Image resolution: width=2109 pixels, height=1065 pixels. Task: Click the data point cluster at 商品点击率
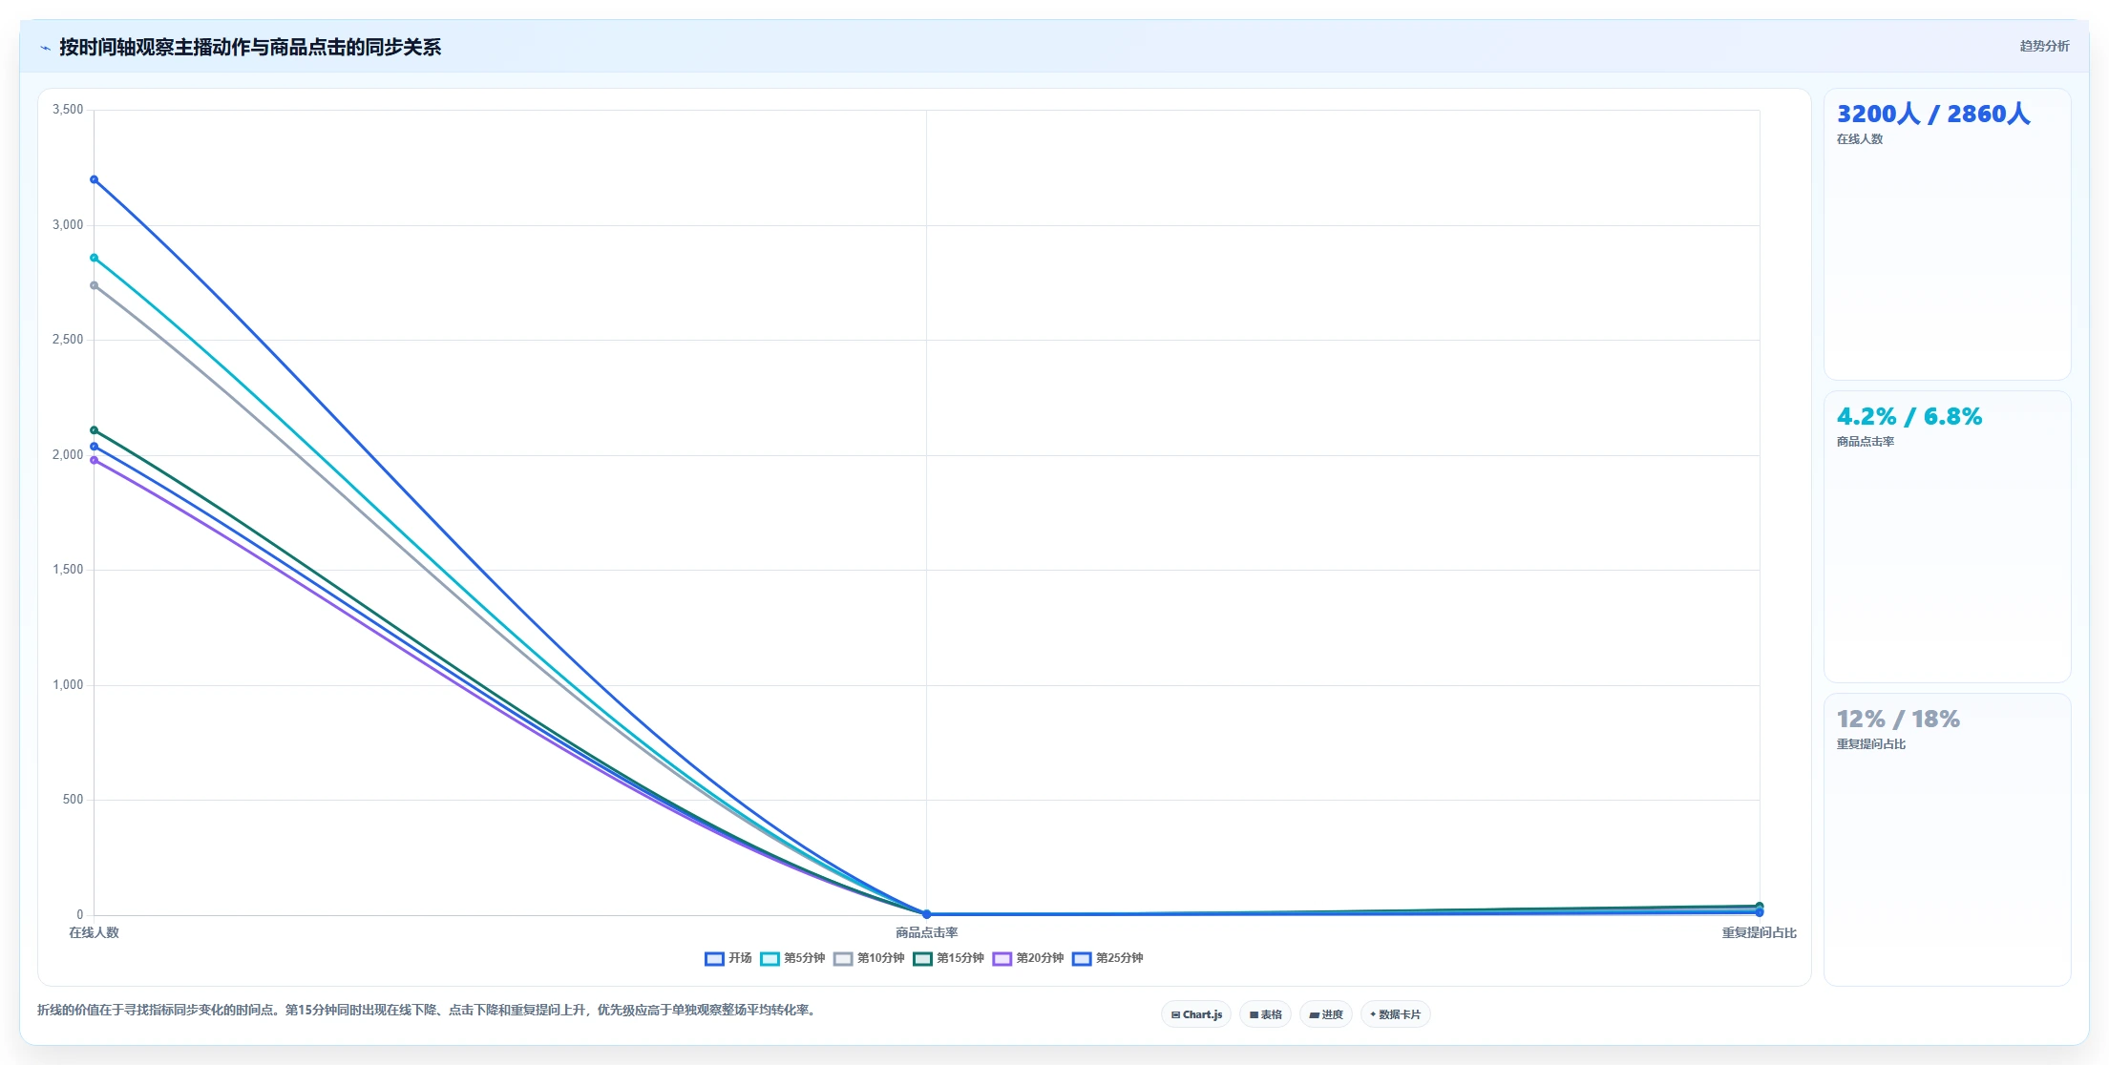click(926, 914)
